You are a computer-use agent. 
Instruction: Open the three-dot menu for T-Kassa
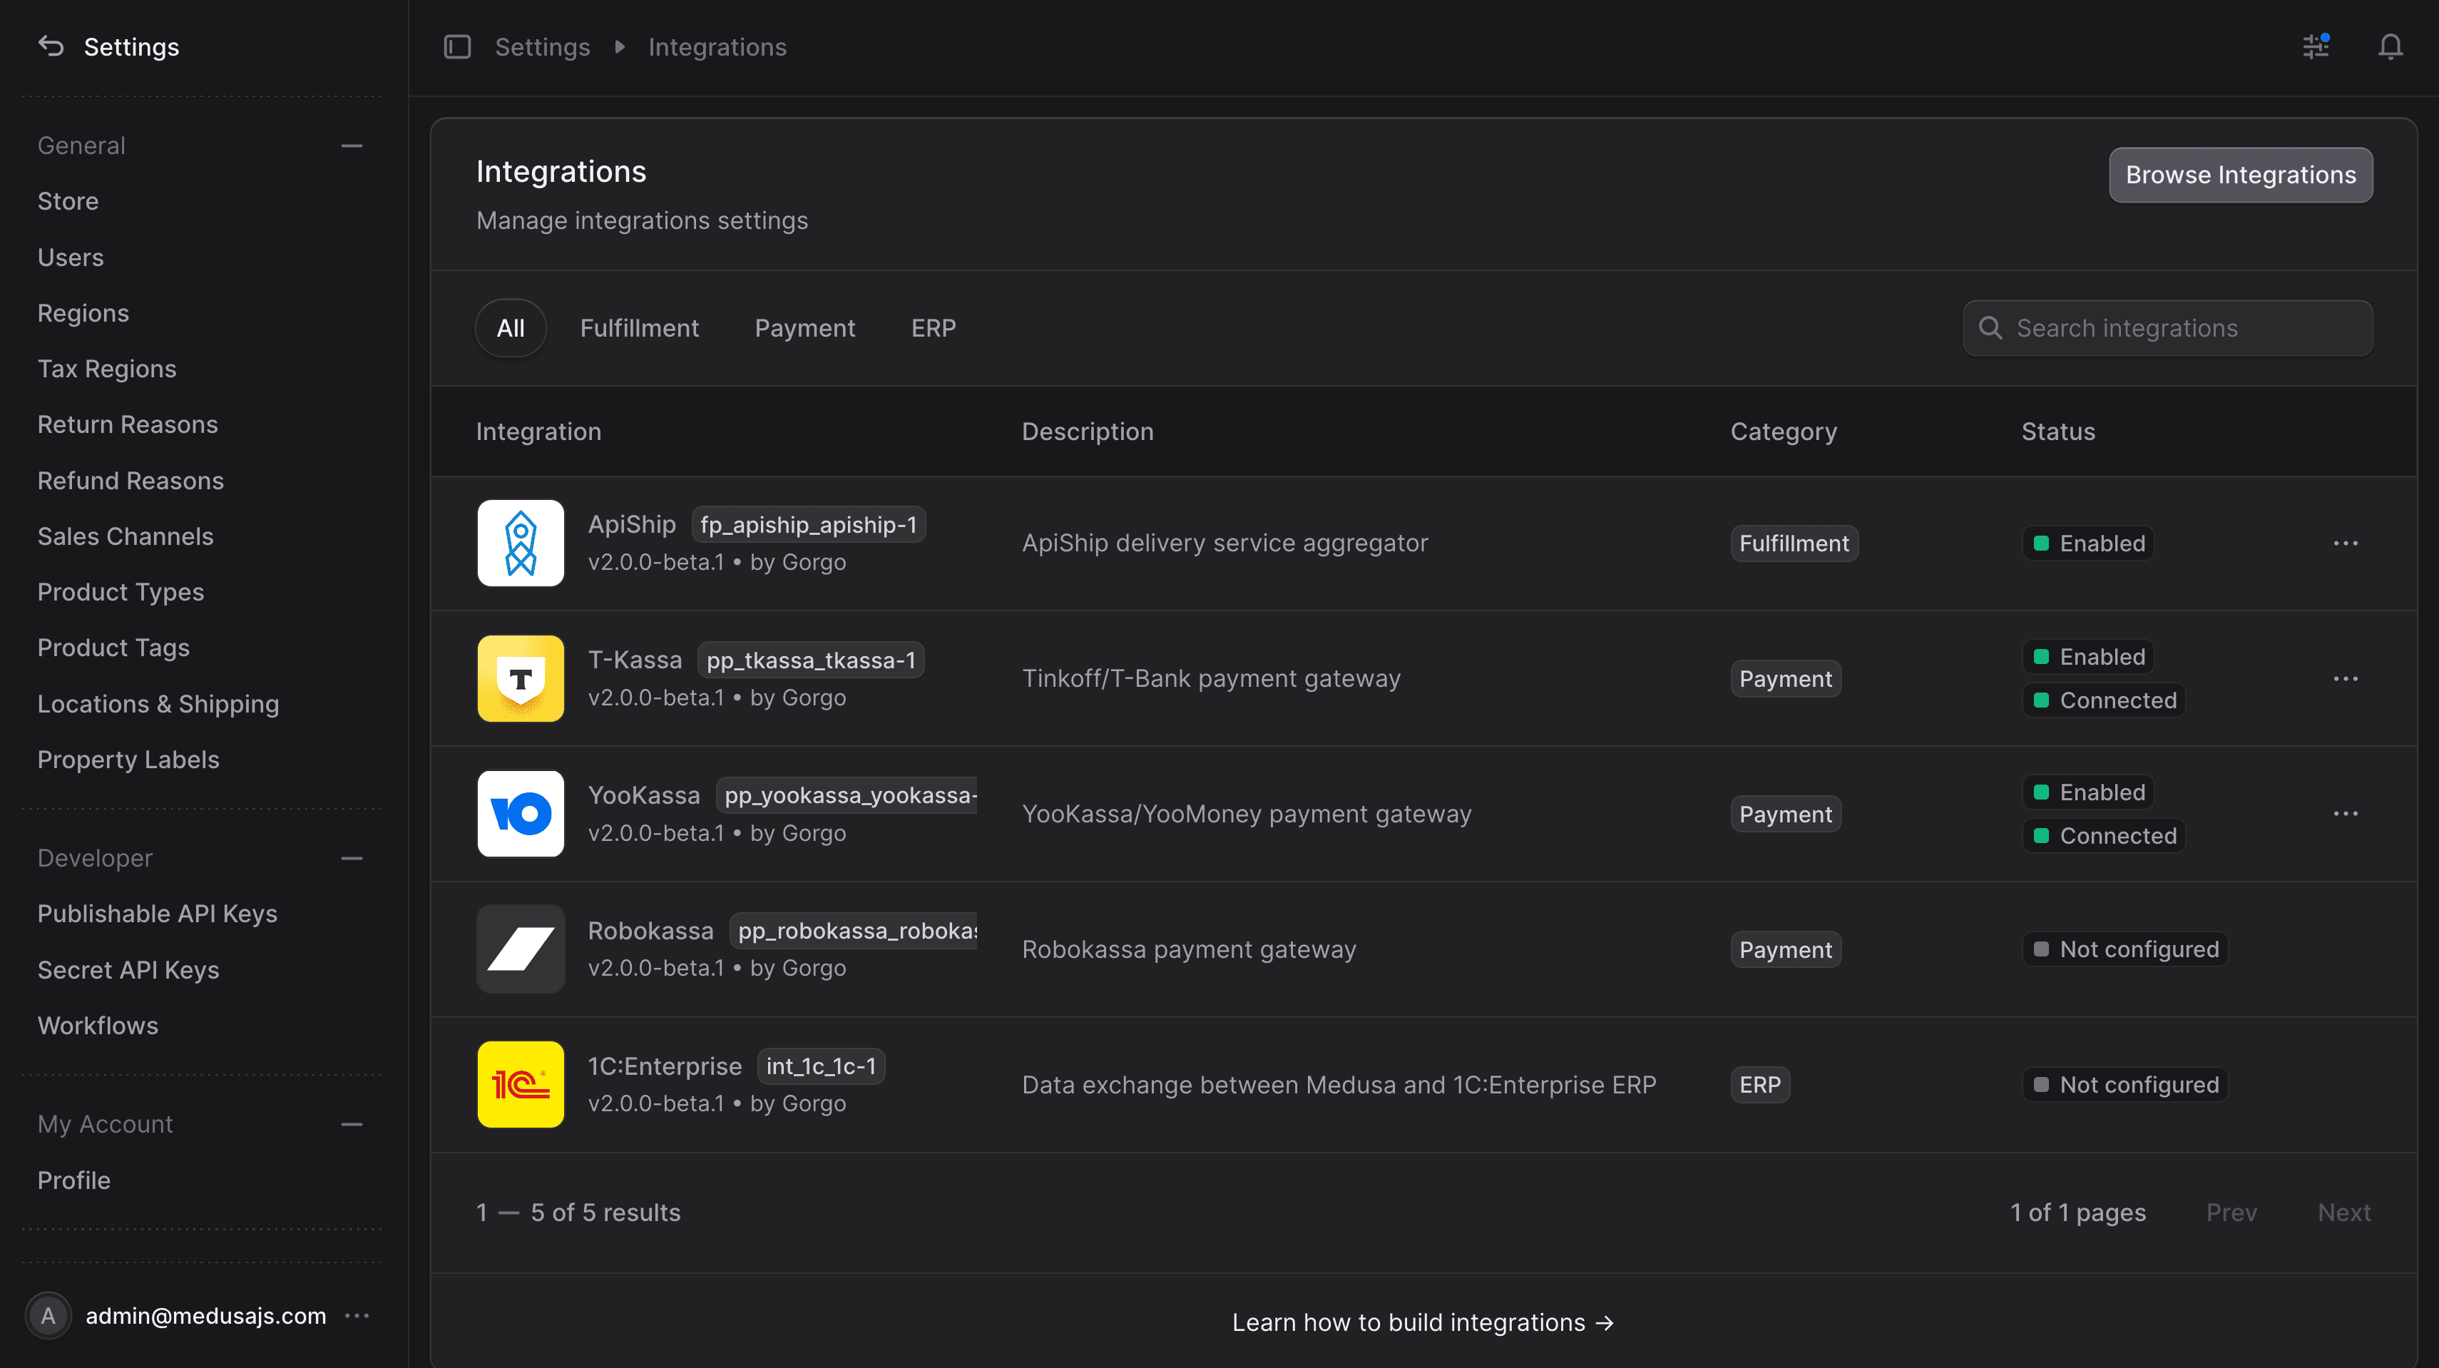click(2346, 679)
